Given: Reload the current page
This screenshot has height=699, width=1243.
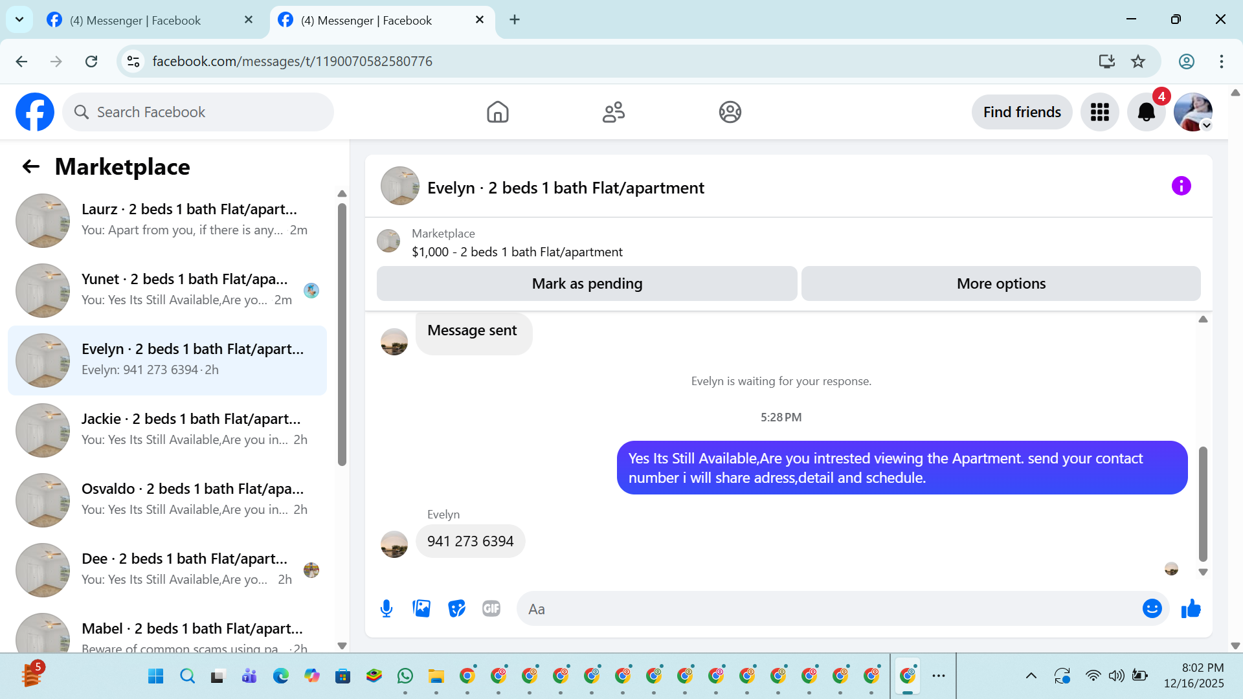Looking at the screenshot, I should [91, 61].
